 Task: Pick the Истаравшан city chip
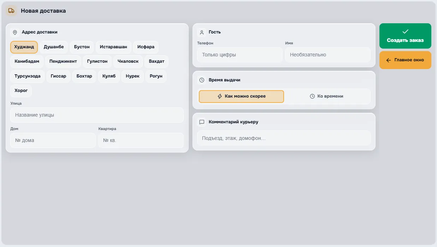(x=113, y=47)
